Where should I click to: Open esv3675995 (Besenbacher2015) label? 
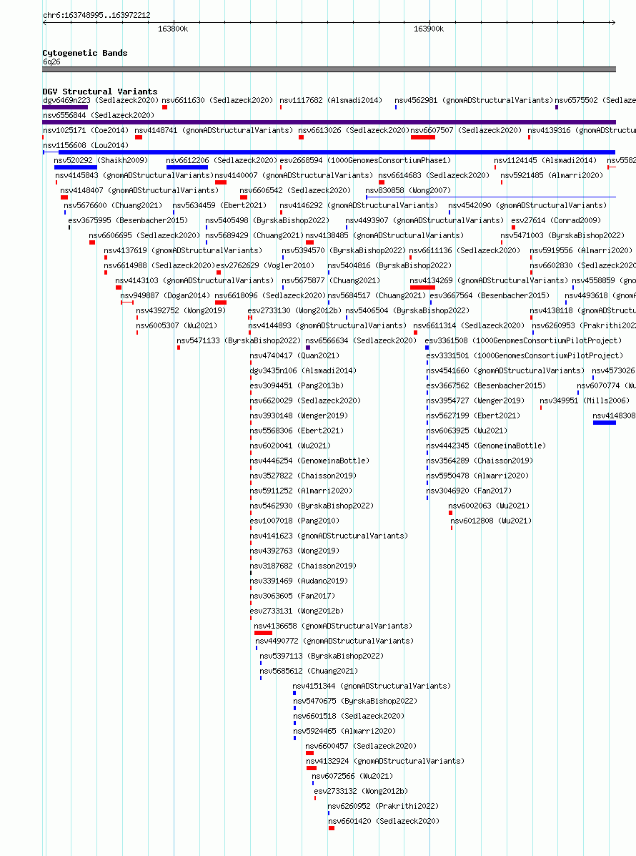128,220
